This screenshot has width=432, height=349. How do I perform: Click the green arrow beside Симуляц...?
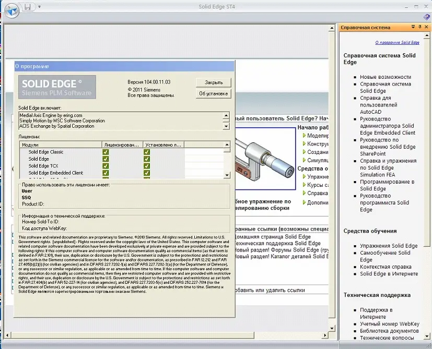point(303,161)
